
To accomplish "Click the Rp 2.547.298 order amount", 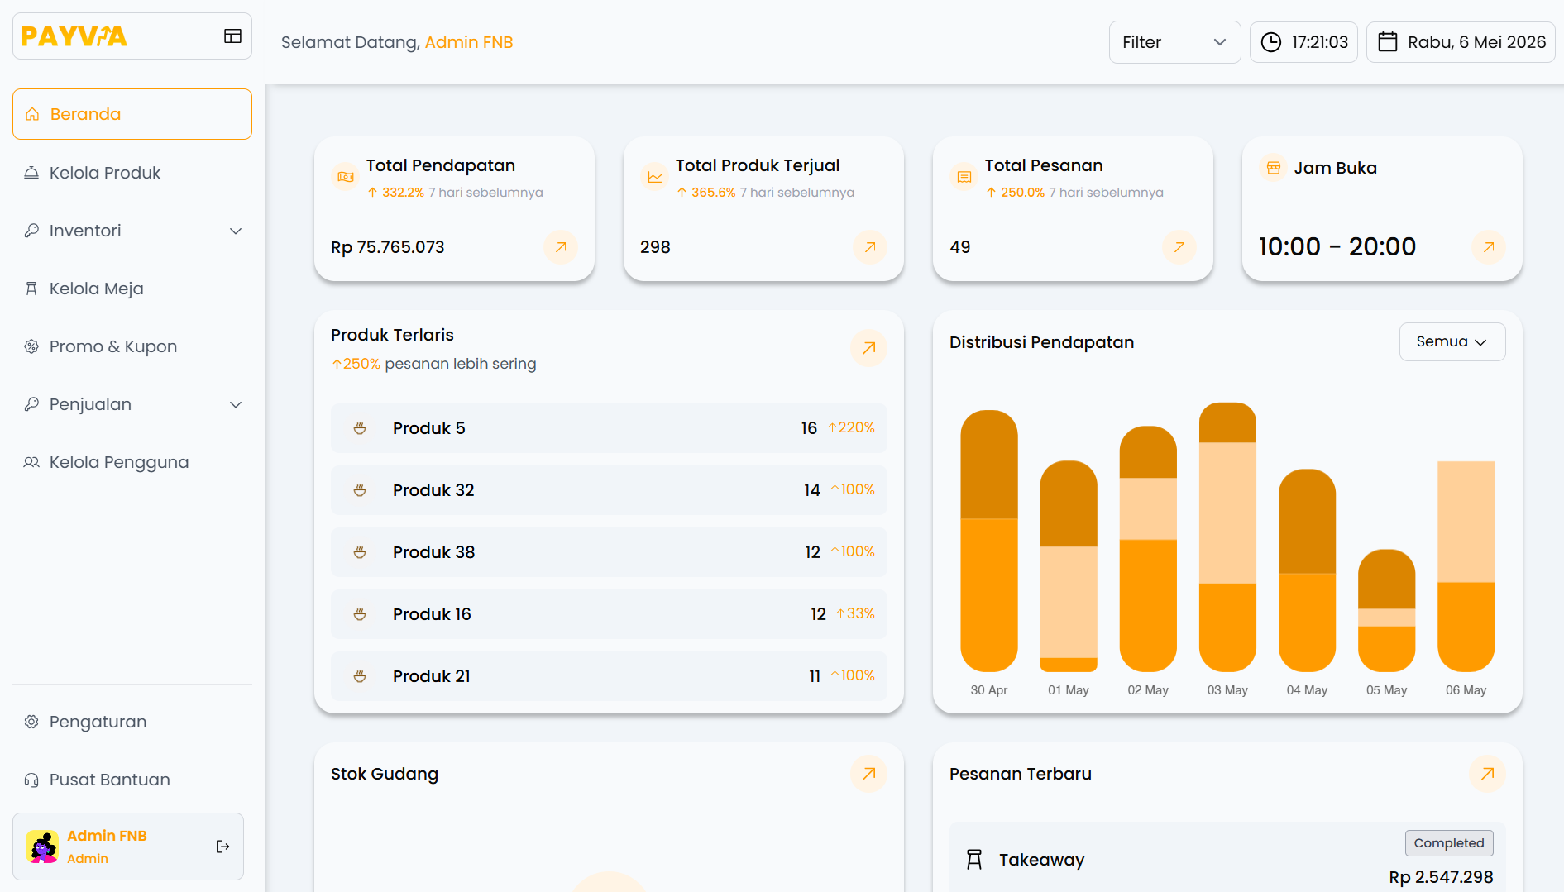I will pos(1441,877).
